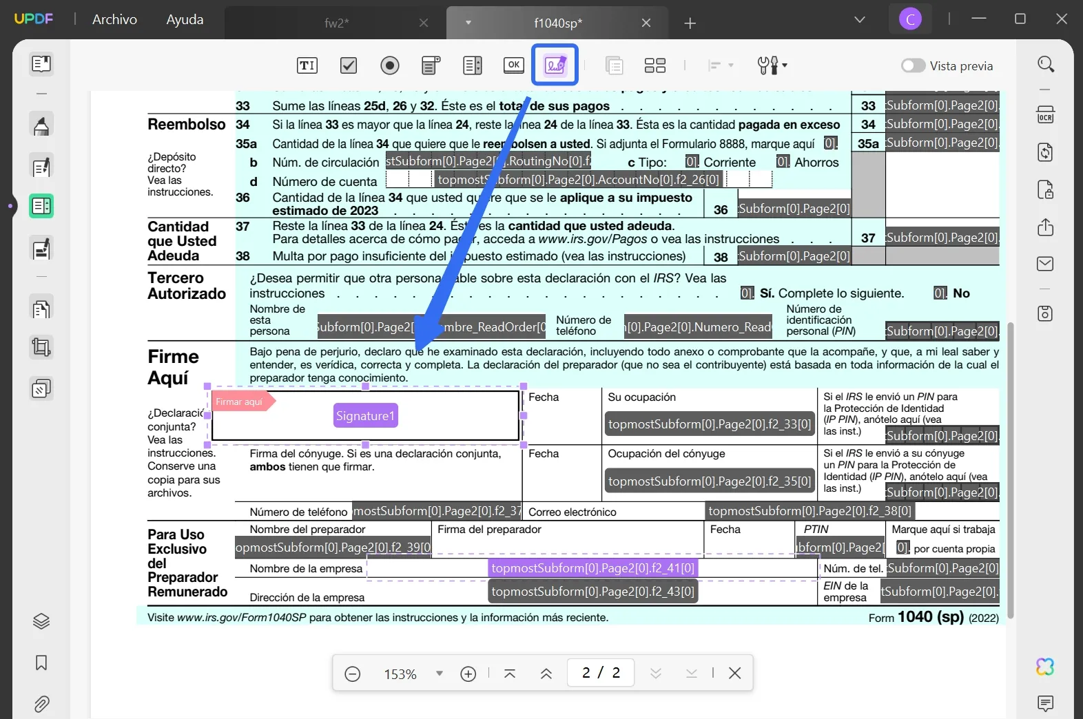1083x719 pixels.
Task: Open the Fill and Sign mode icon
Action: pyautogui.click(x=41, y=249)
